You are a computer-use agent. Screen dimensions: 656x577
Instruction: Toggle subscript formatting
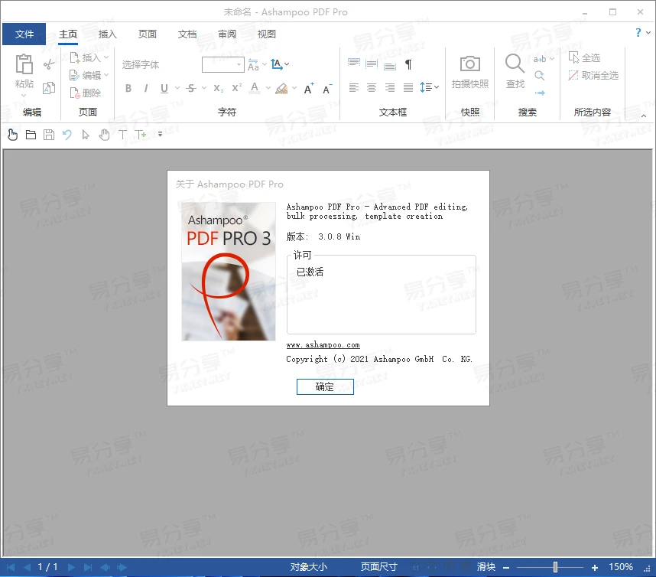click(219, 88)
